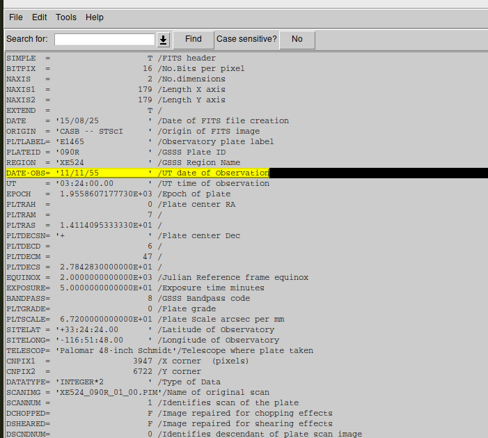Open the Edit menu
Image resolution: width=488 pixels, height=438 pixels.
point(40,17)
